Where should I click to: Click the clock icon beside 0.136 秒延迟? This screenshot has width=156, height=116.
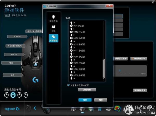click(x=71, y=38)
